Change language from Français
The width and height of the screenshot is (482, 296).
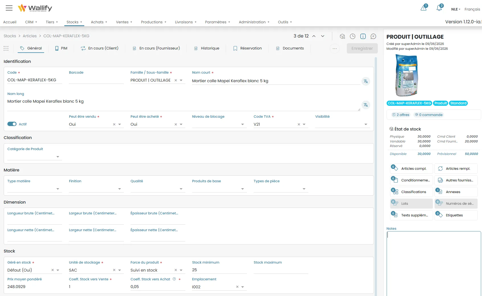pos(472,9)
